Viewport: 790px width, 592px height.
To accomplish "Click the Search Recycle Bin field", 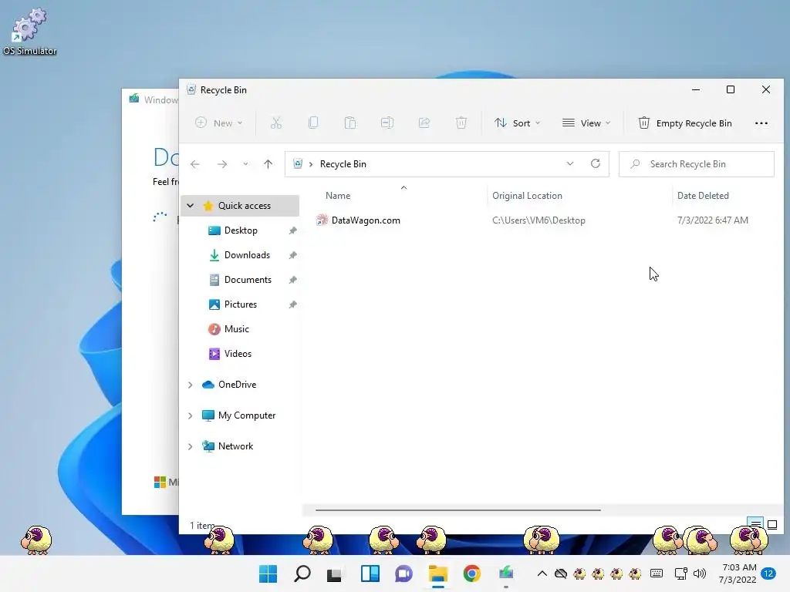I will pos(697,164).
